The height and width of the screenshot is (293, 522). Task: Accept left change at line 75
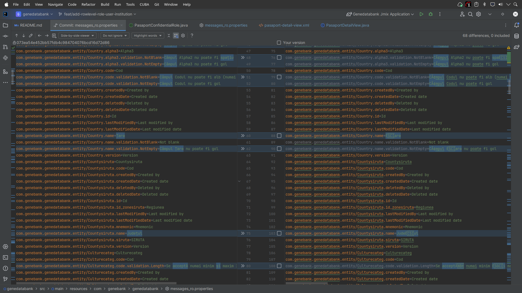pos(243,233)
